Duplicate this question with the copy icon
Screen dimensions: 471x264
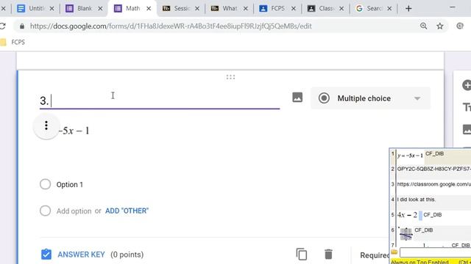click(x=302, y=254)
